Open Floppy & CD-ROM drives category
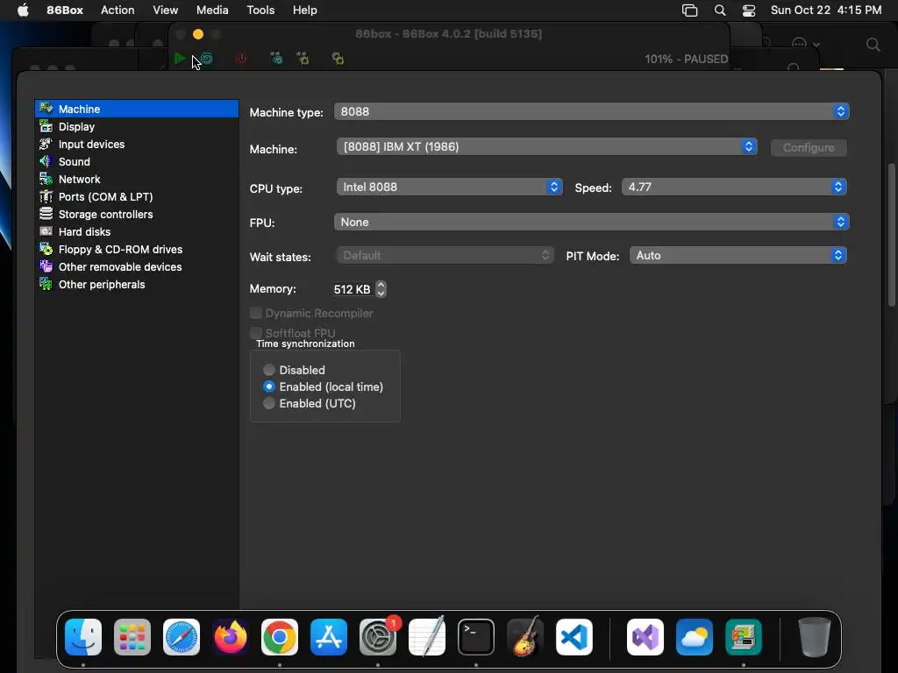 point(136,250)
